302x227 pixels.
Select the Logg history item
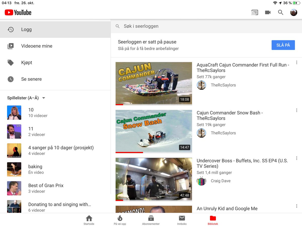[55, 30]
